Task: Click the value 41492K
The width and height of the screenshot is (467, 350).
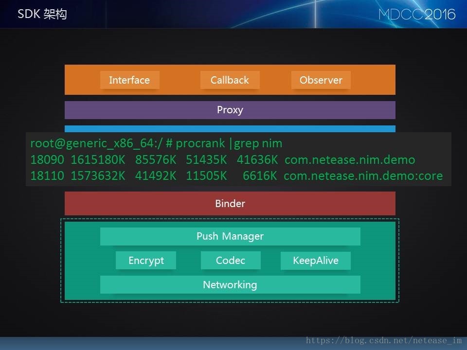Action: (156, 175)
